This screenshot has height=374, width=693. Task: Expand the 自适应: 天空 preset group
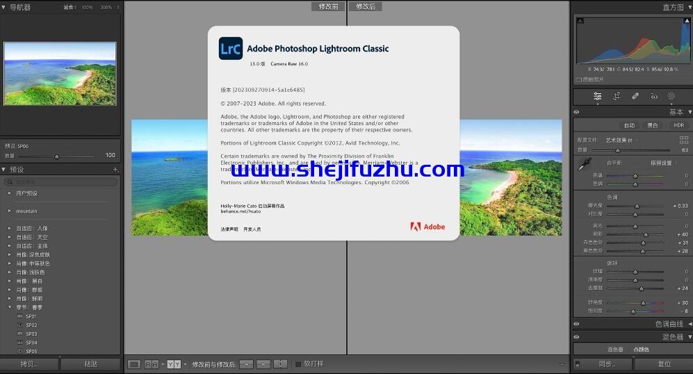click(9, 237)
